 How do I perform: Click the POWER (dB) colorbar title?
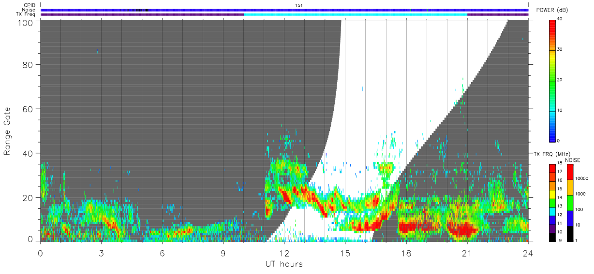click(x=552, y=10)
